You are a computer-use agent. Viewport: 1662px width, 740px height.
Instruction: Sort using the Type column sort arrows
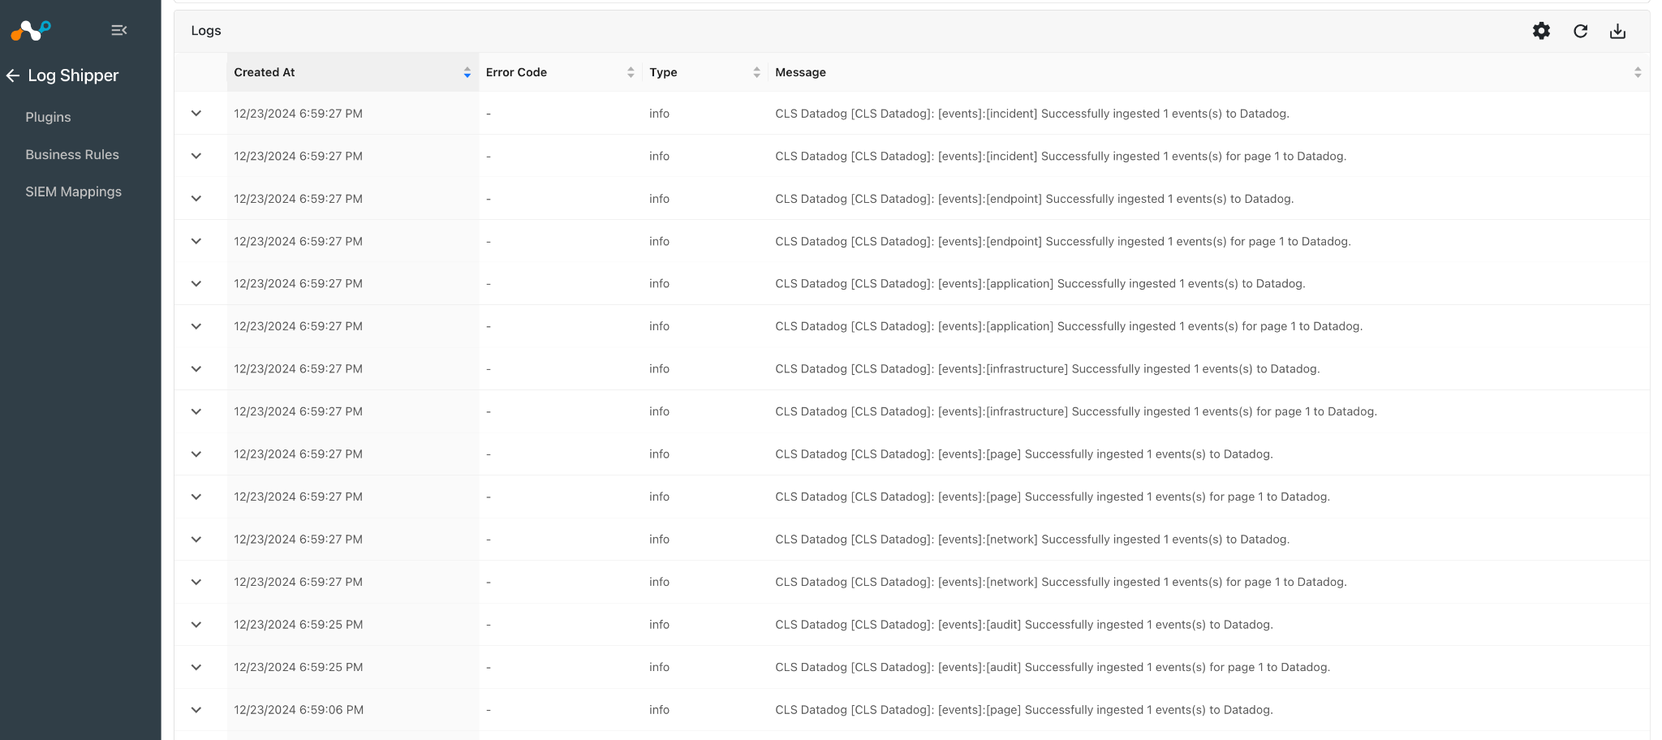coord(756,72)
